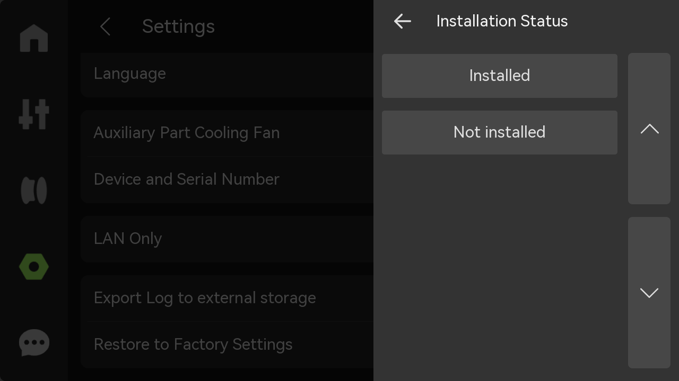Select Restore to Factory Settings
The image size is (679, 381).
click(x=227, y=345)
